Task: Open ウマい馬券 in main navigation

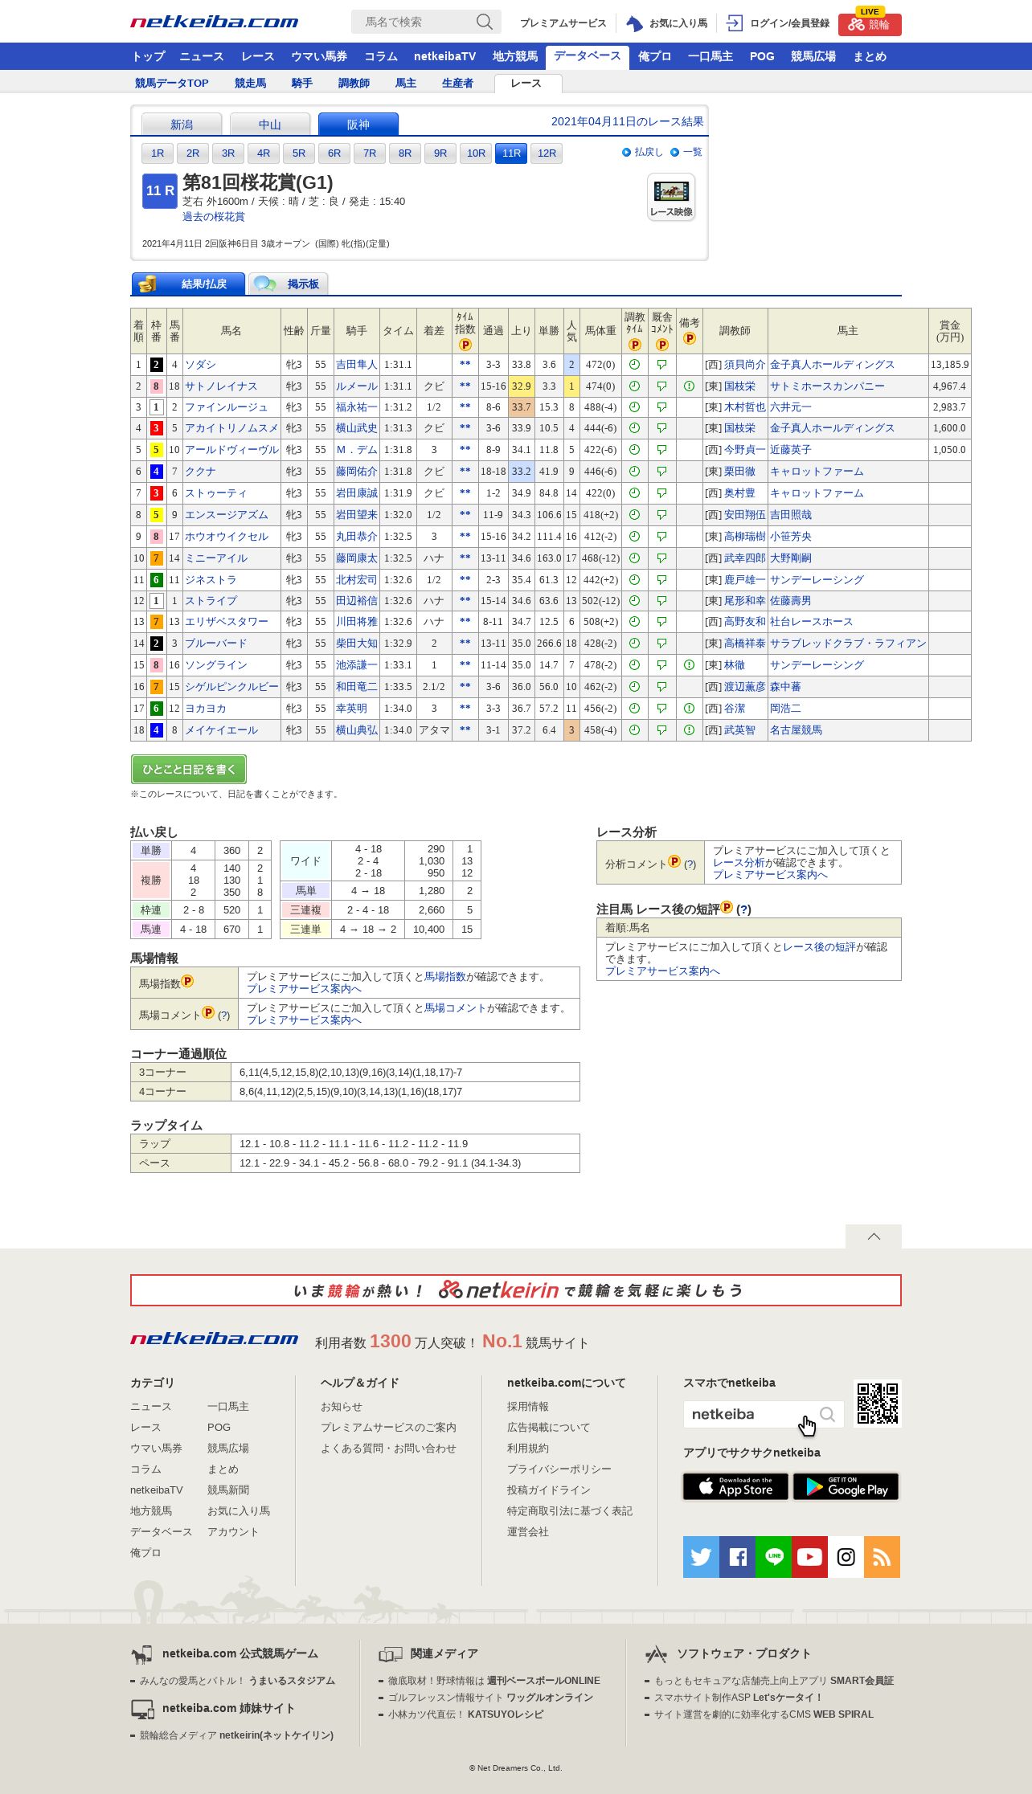Action: coord(319,56)
